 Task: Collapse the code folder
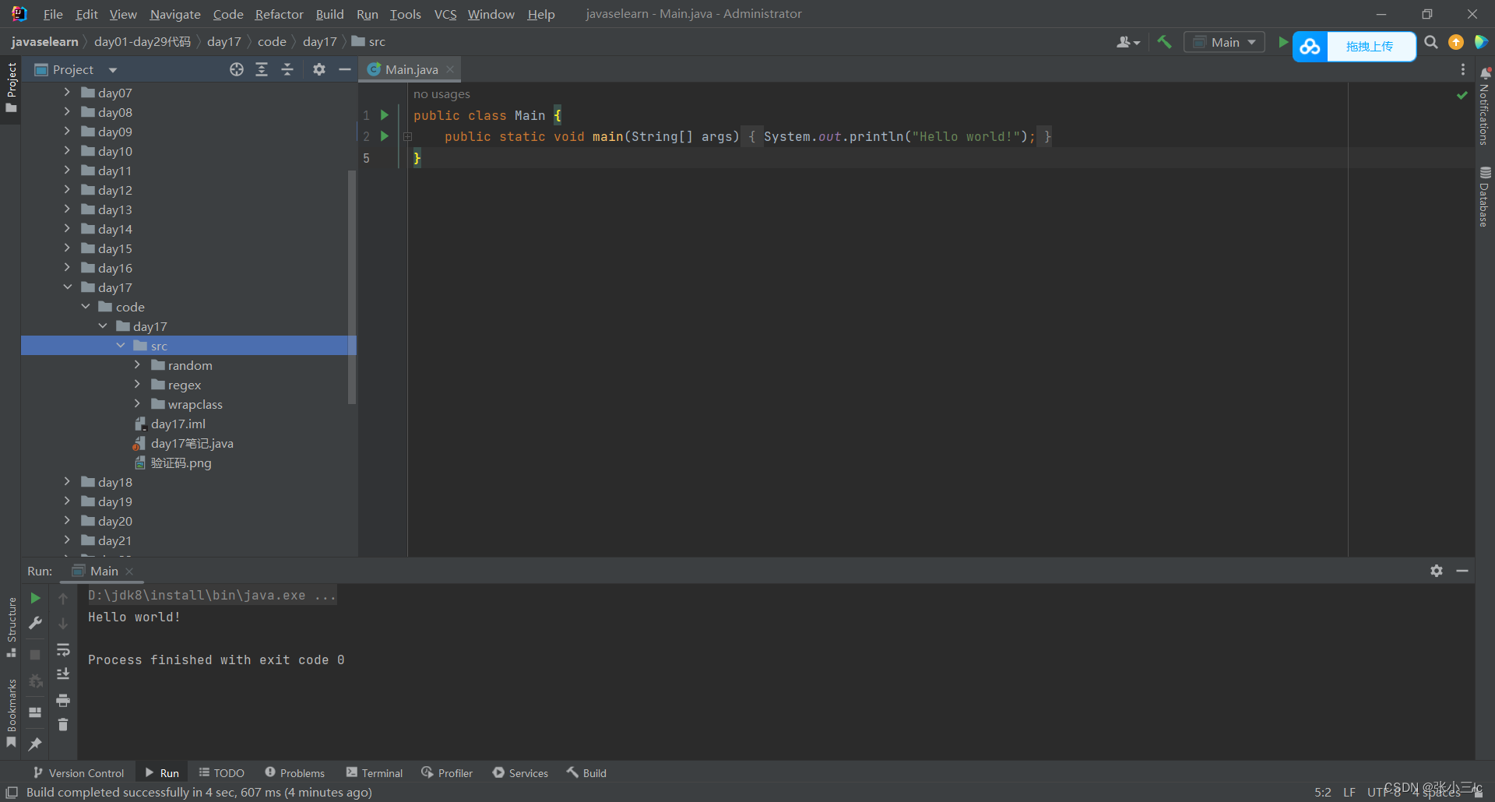click(85, 306)
